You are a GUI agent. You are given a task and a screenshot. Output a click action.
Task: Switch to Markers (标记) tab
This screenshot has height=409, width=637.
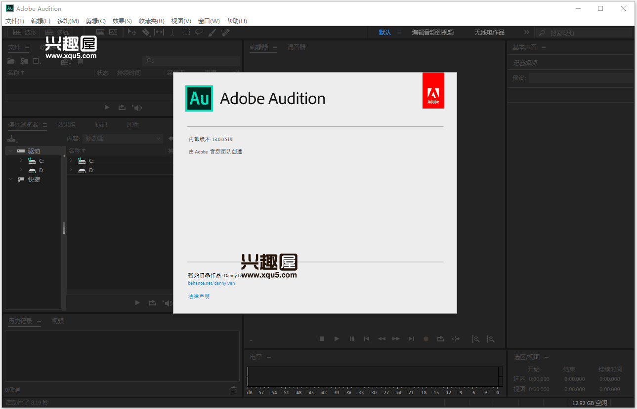pyautogui.click(x=101, y=125)
